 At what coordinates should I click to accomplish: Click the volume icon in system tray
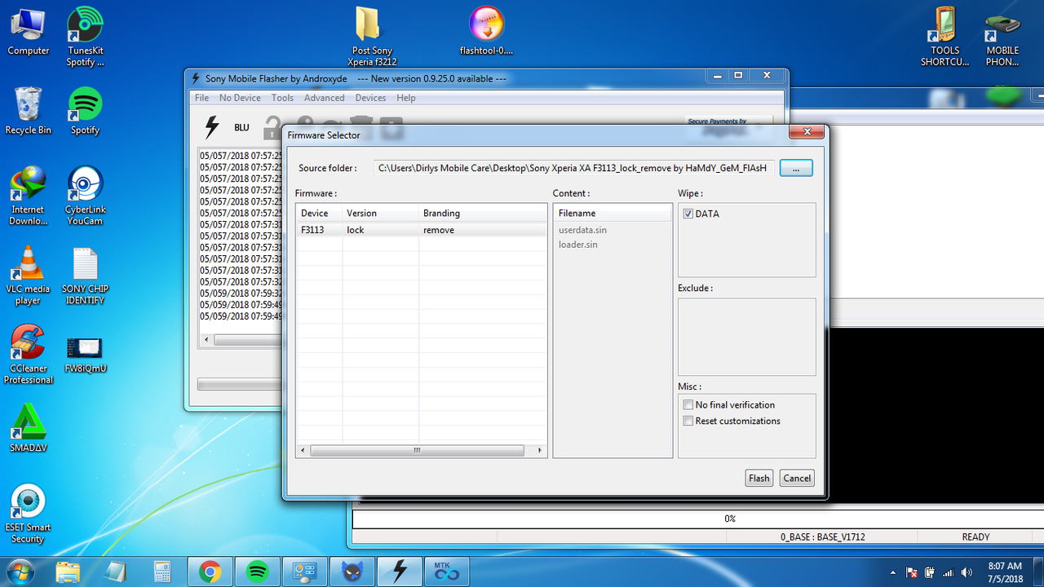click(967, 572)
